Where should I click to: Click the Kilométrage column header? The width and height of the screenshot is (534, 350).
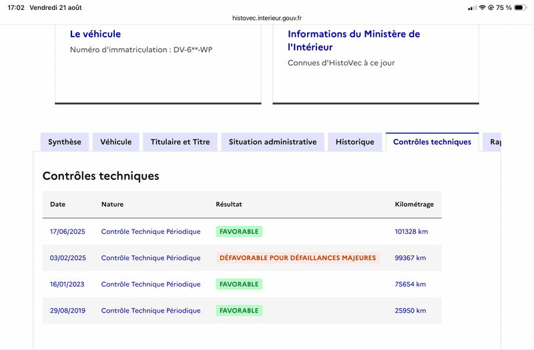[414, 205]
